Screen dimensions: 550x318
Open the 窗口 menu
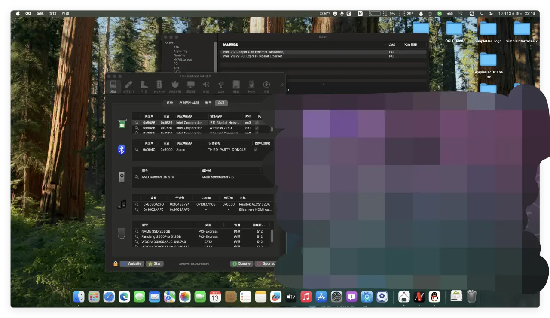(x=53, y=14)
